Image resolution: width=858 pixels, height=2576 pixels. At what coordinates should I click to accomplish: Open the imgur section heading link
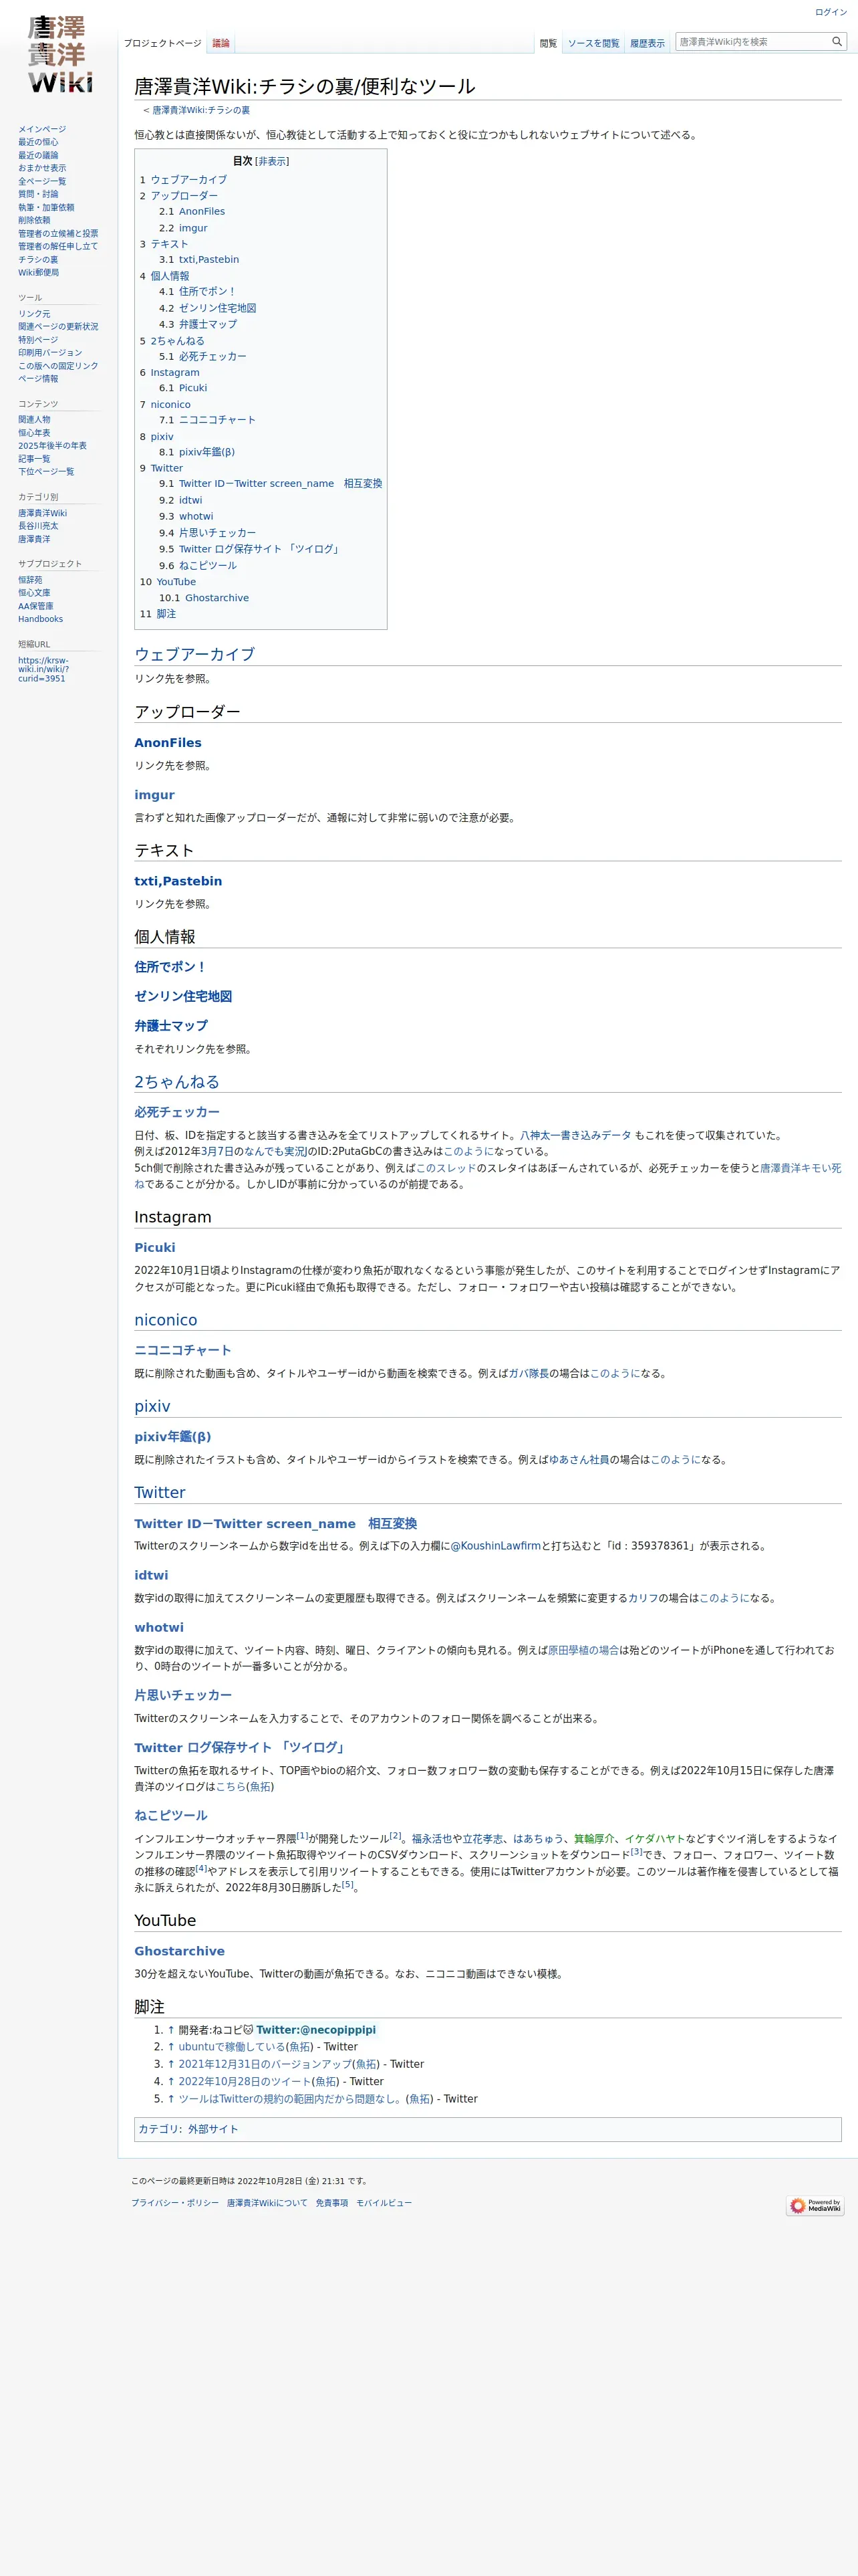click(155, 795)
